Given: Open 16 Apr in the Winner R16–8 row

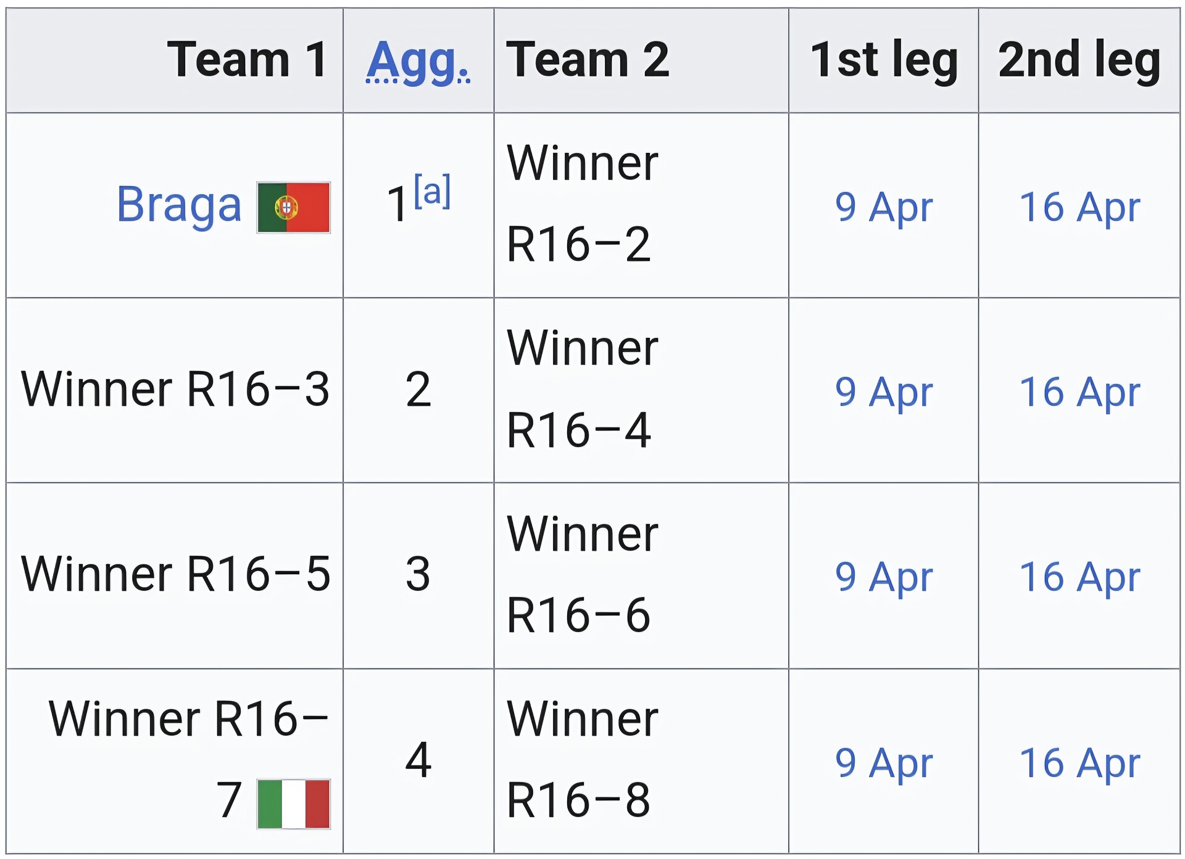Looking at the screenshot, I should [x=1079, y=763].
